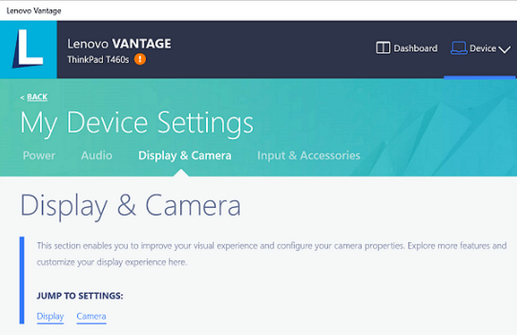Click the Dashboard panel icon
Viewport: 517px width, 335px height.
point(383,48)
